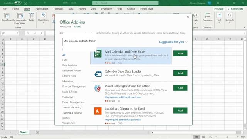Close the Office Add-ins dialog
The width and height of the screenshot is (247, 139).
click(x=188, y=17)
